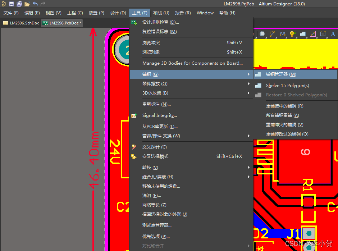
Task: Open the 帮助 (H) menu
Action: tap(227, 13)
